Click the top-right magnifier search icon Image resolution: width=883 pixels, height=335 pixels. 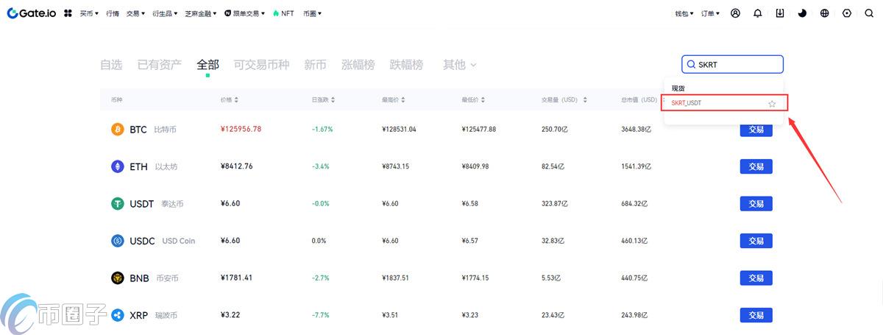(869, 13)
